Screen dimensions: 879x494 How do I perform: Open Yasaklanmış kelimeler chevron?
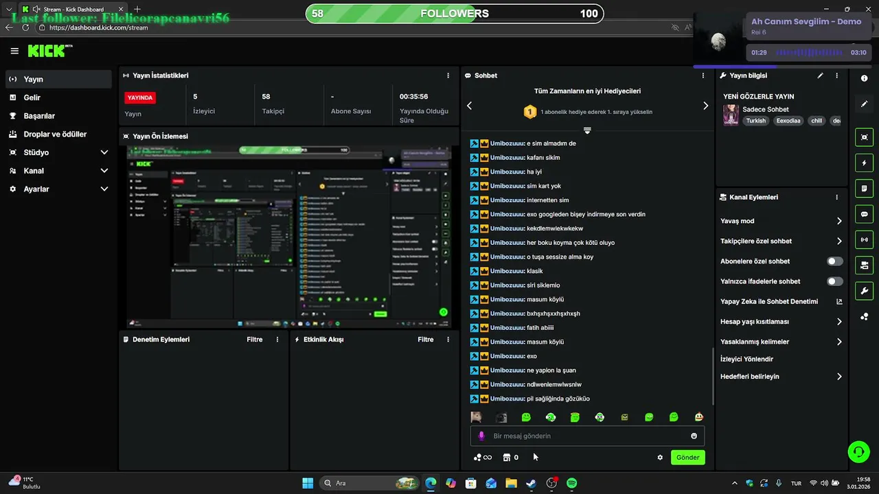click(x=839, y=342)
